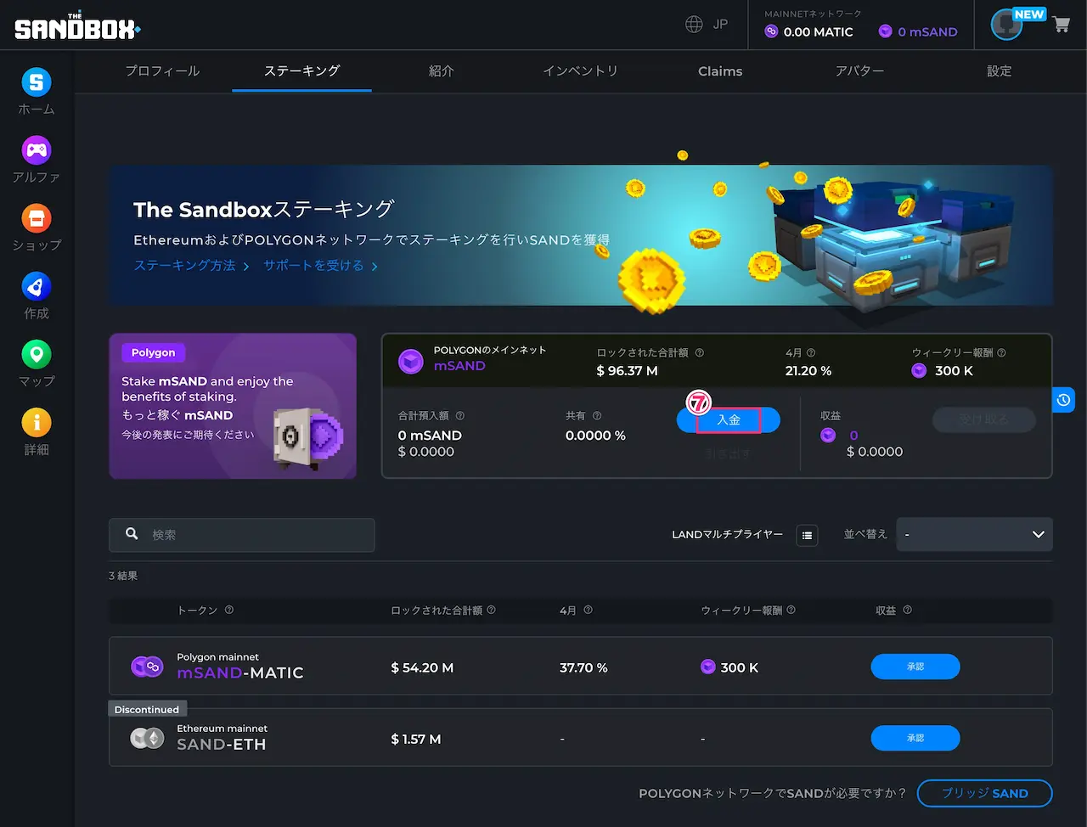The image size is (1087, 827).
Task: Click help icon next to 収益 column header
Action: 907,610
